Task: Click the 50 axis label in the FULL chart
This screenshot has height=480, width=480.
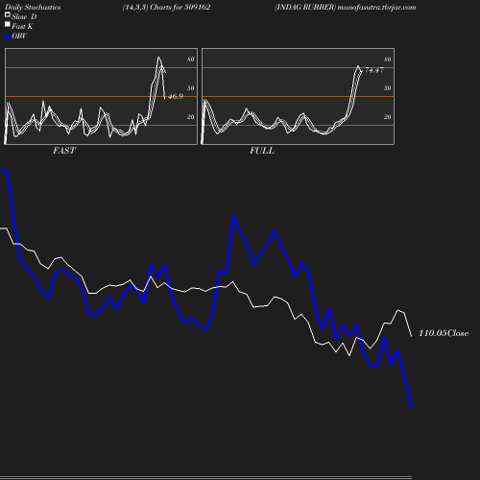Action: tap(388, 88)
